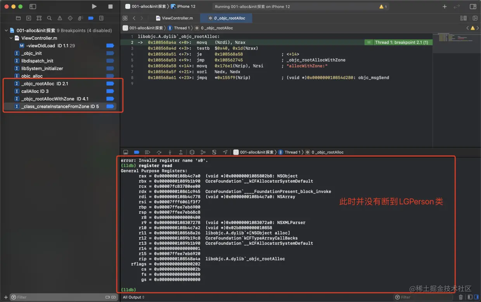481x302 pixels.
Task: Switch to the ViewController.m tab
Action: pyautogui.click(x=174, y=18)
